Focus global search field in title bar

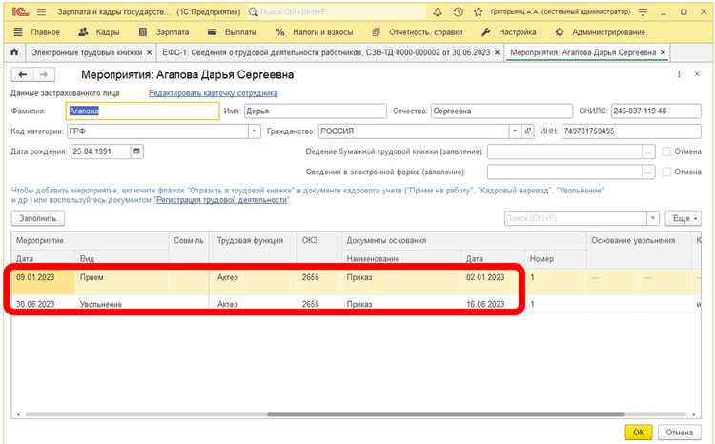point(342,12)
